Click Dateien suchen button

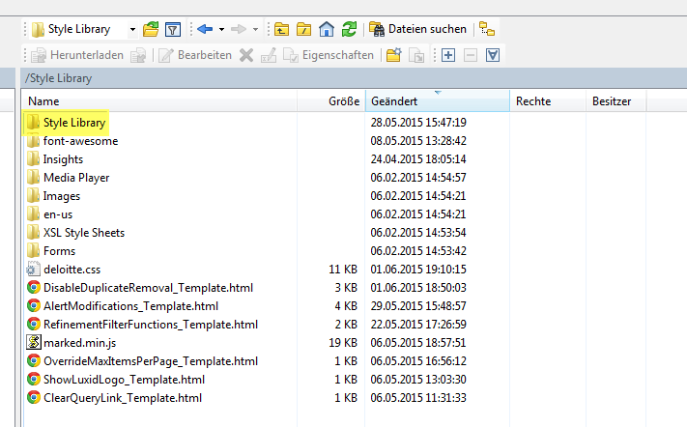[x=420, y=29]
